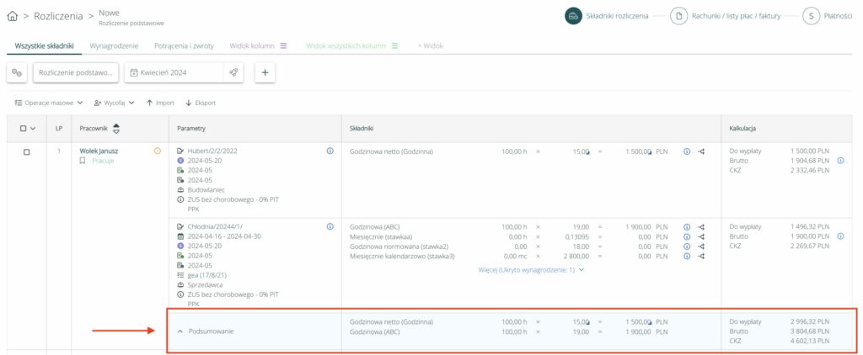Open the Płatności step icon

pyautogui.click(x=811, y=16)
